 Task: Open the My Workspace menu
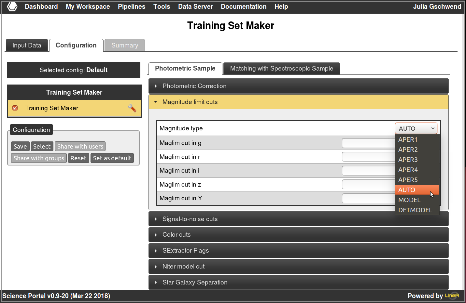click(x=88, y=7)
